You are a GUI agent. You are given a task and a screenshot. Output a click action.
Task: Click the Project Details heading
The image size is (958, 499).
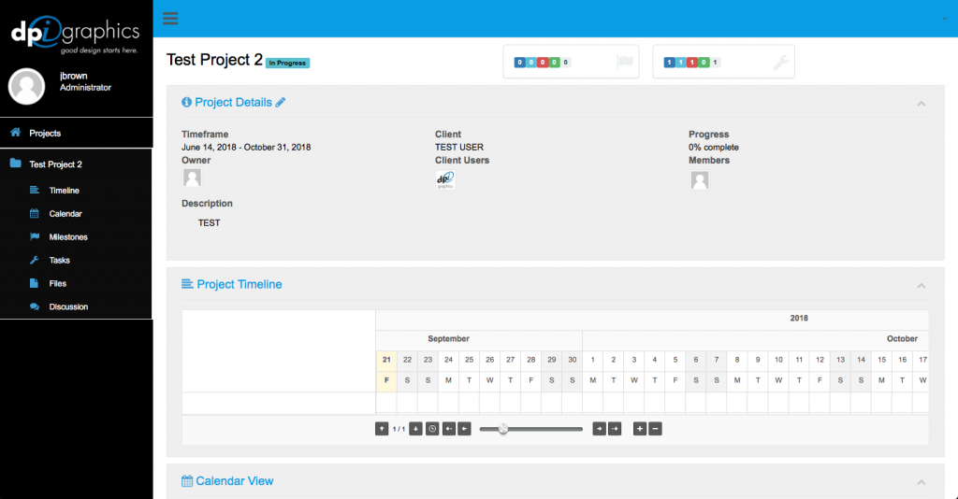point(233,103)
